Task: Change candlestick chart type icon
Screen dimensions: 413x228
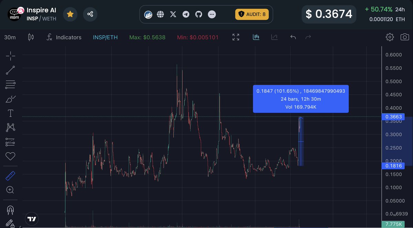Action: (31, 37)
